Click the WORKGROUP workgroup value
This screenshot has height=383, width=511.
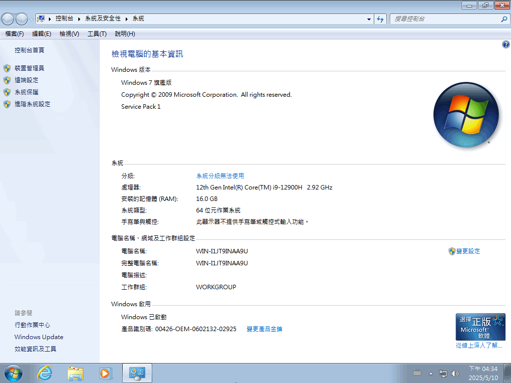pyautogui.click(x=216, y=287)
